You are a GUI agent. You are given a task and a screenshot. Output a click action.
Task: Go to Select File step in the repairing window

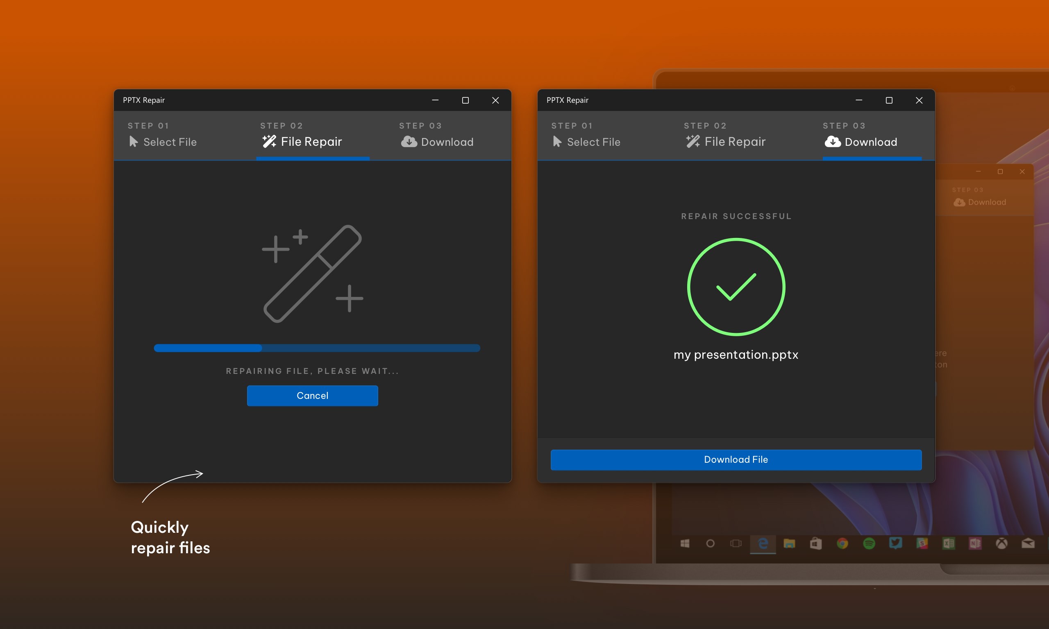(x=170, y=142)
